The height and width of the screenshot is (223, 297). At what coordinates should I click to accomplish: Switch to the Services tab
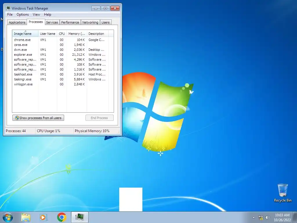tap(52, 22)
